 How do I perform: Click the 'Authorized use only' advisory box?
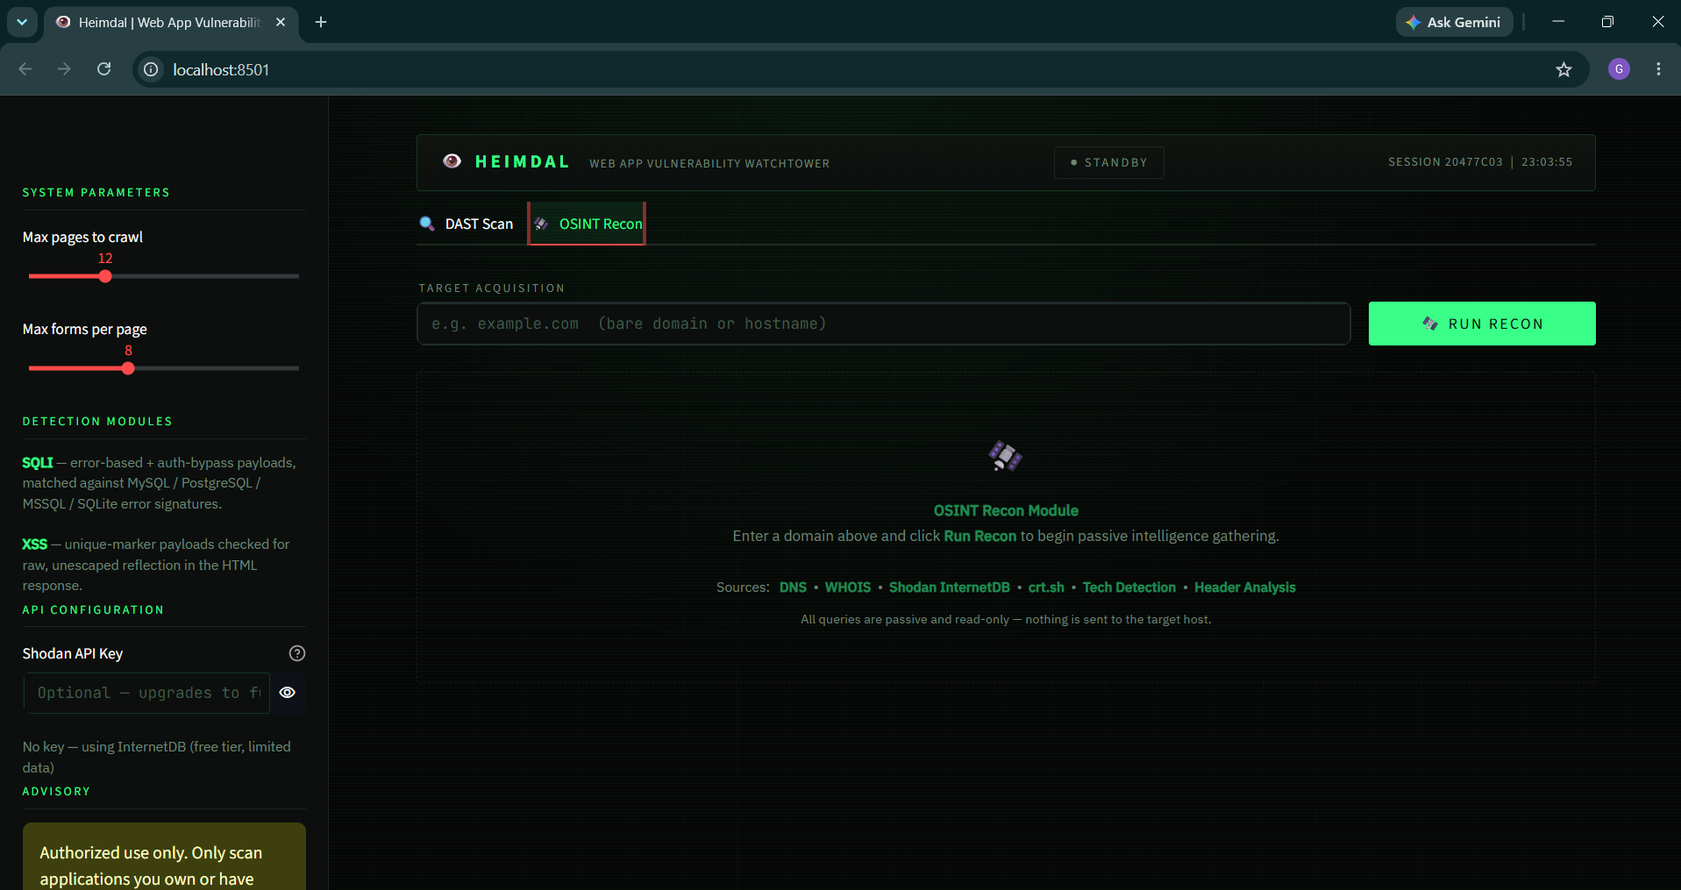pyautogui.click(x=164, y=857)
